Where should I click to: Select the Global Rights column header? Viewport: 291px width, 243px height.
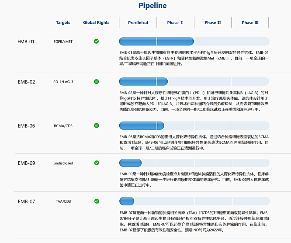click(x=96, y=22)
